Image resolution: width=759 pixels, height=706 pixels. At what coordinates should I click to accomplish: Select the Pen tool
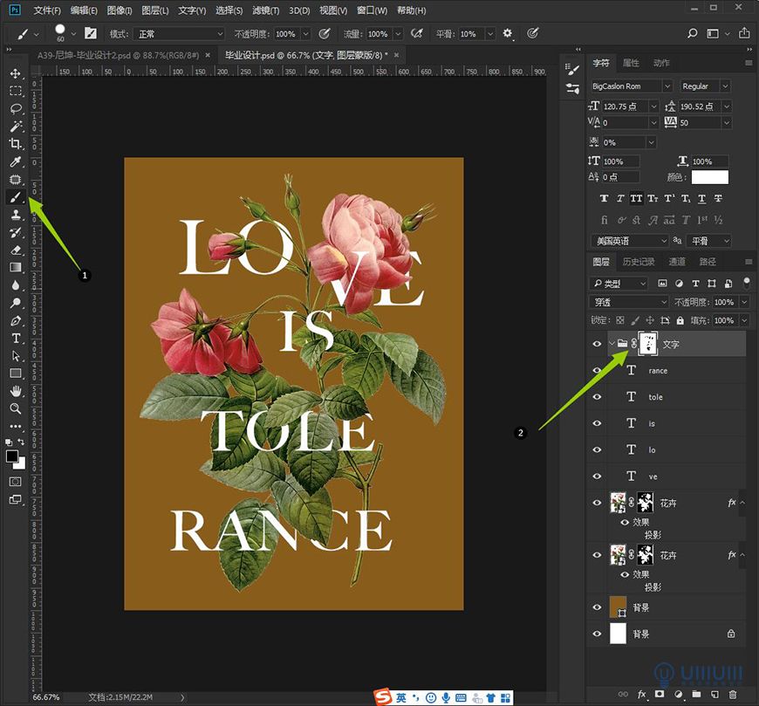[16, 320]
